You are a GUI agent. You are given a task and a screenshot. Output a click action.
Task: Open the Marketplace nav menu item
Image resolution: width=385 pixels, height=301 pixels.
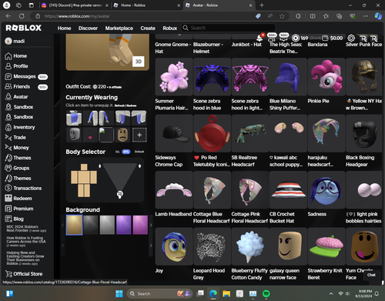pyautogui.click(x=119, y=28)
